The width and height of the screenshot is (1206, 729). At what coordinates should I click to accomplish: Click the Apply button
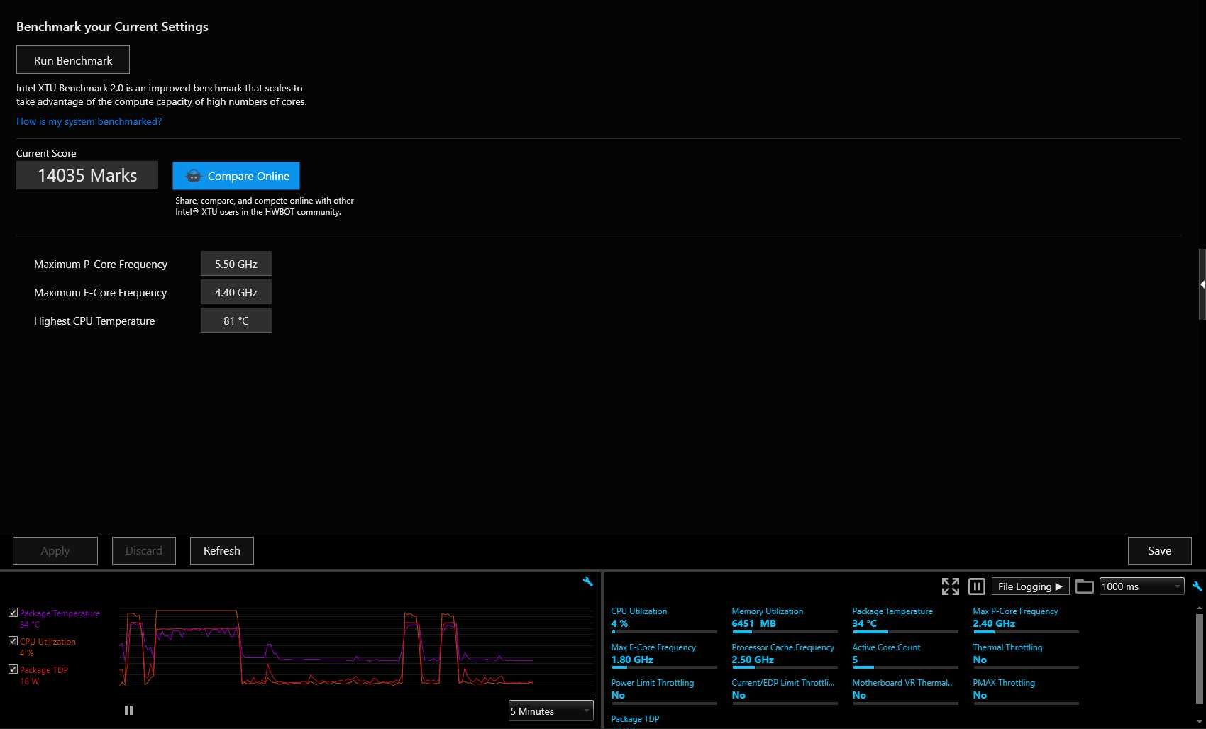(x=55, y=551)
